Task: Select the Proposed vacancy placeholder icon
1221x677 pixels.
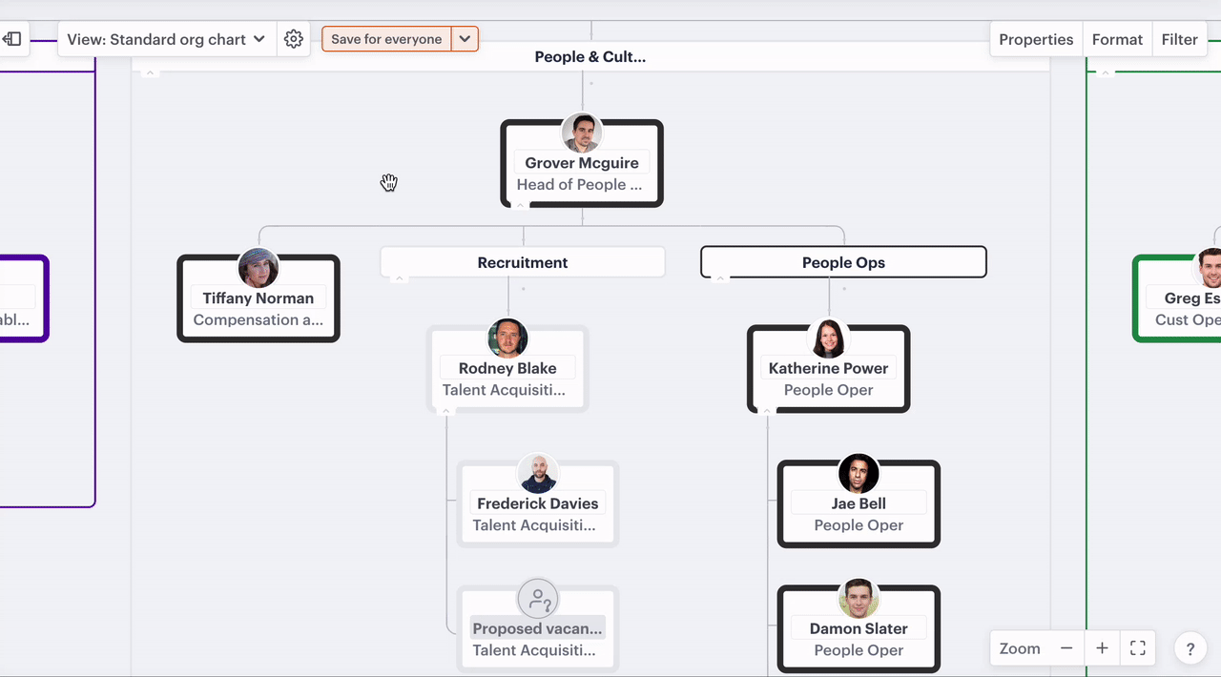Action: point(538,600)
